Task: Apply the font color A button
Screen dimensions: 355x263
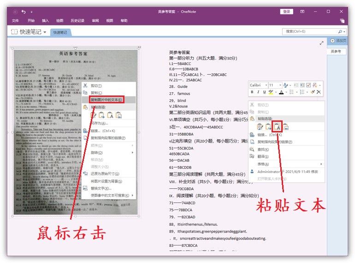Action: click(x=281, y=92)
